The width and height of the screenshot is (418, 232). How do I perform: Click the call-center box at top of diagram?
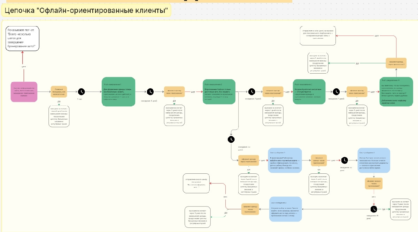(318, 35)
